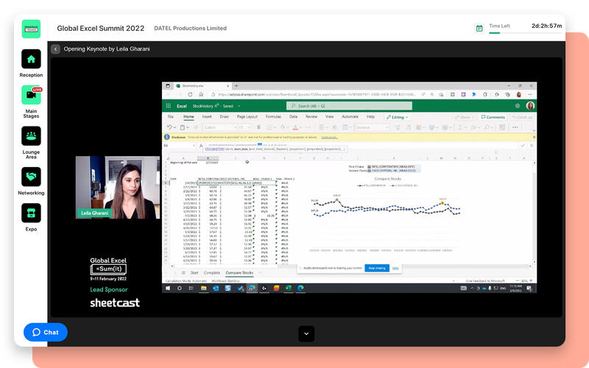Click the calendar icon near Time Left
The image size is (589, 368).
click(x=479, y=28)
